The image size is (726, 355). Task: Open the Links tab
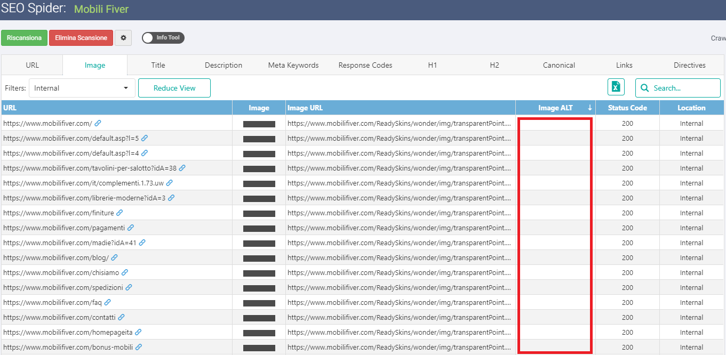tap(624, 65)
